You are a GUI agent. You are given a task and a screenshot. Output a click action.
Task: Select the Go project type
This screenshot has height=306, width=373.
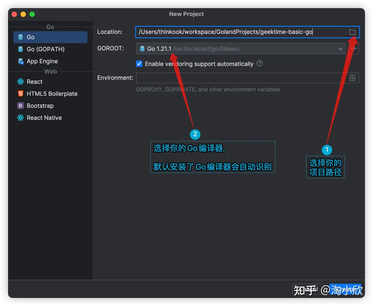coord(50,37)
